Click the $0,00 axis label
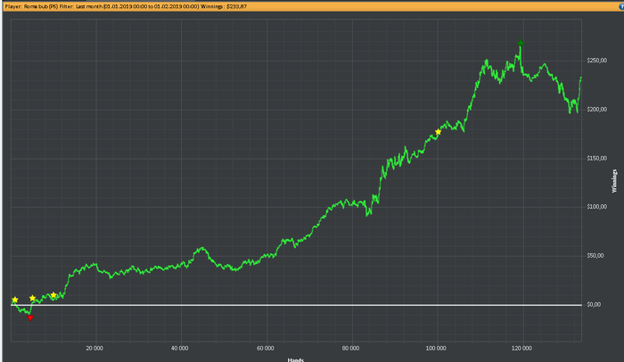The width and height of the screenshot is (624, 362). pos(594,305)
